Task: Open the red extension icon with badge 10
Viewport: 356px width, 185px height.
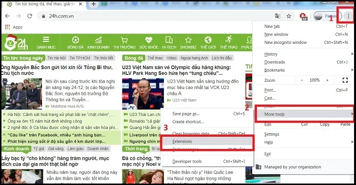Action: click(303, 17)
